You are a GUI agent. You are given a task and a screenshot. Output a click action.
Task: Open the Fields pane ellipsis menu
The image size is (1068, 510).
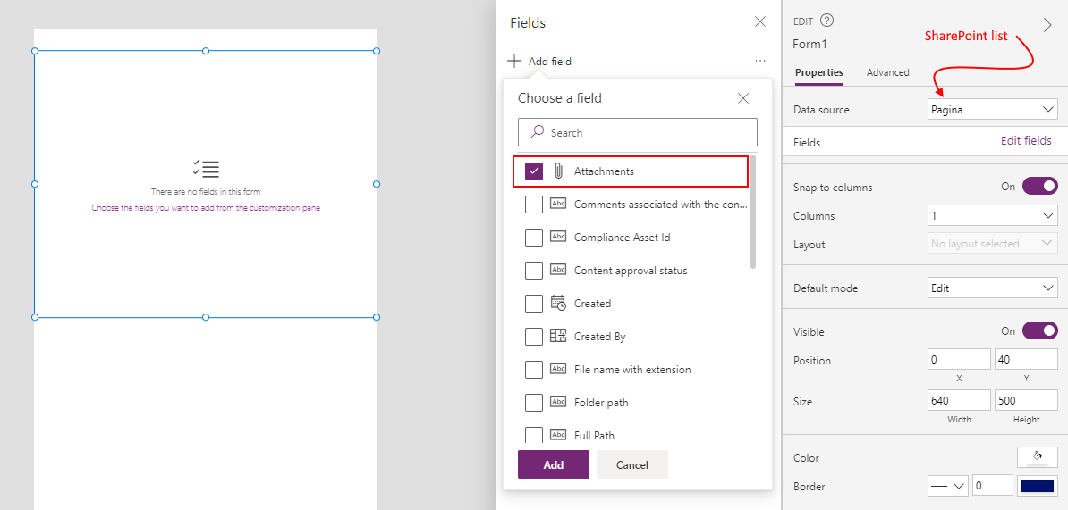point(760,62)
